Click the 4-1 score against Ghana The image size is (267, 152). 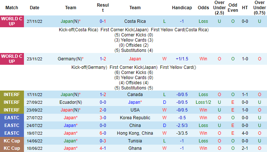tap(103, 148)
